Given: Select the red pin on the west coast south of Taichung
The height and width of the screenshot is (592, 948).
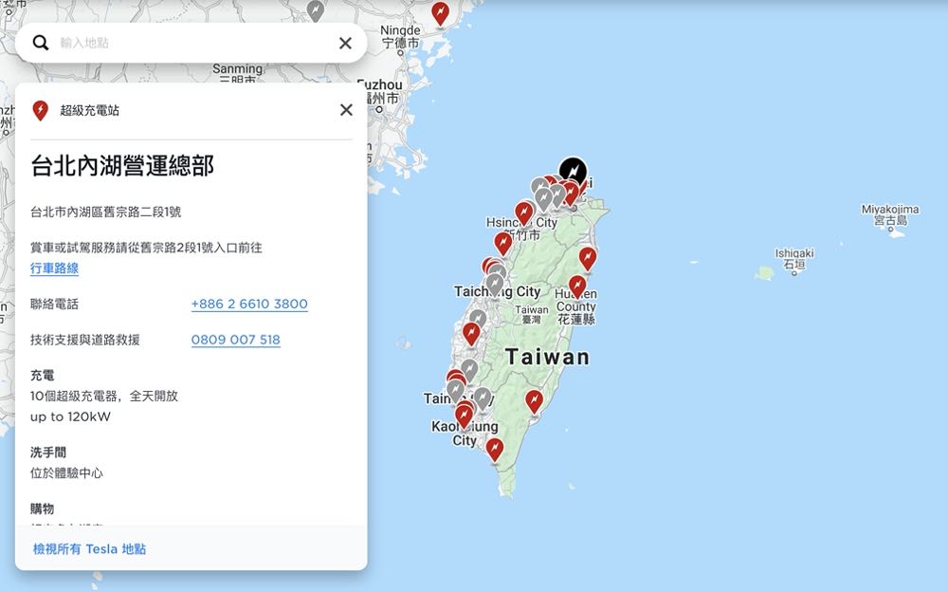Looking at the screenshot, I should point(471,334).
